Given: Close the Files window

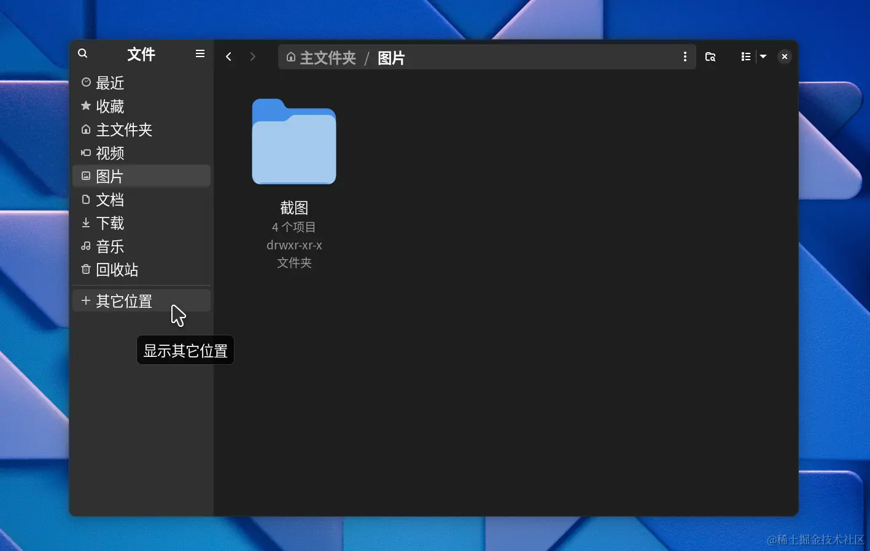Looking at the screenshot, I should click(x=785, y=57).
